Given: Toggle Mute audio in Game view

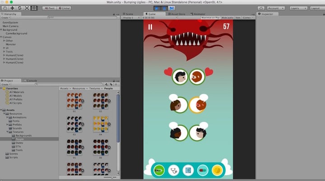Looking at the screenshot, I should point(227,18).
